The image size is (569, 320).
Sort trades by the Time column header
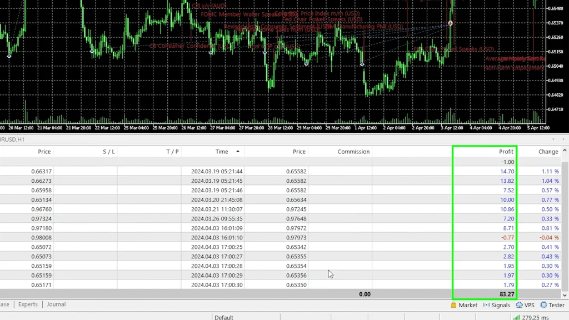[x=222, y=152]
